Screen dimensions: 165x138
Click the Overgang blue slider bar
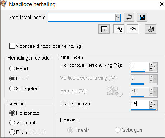pyautogui.click(x=144, y=110)
